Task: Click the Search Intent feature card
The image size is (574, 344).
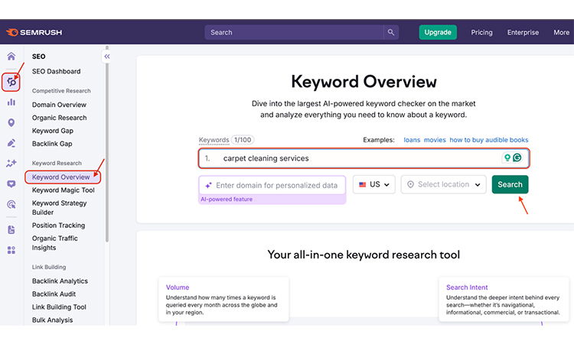Action: [x=504, y=300]
